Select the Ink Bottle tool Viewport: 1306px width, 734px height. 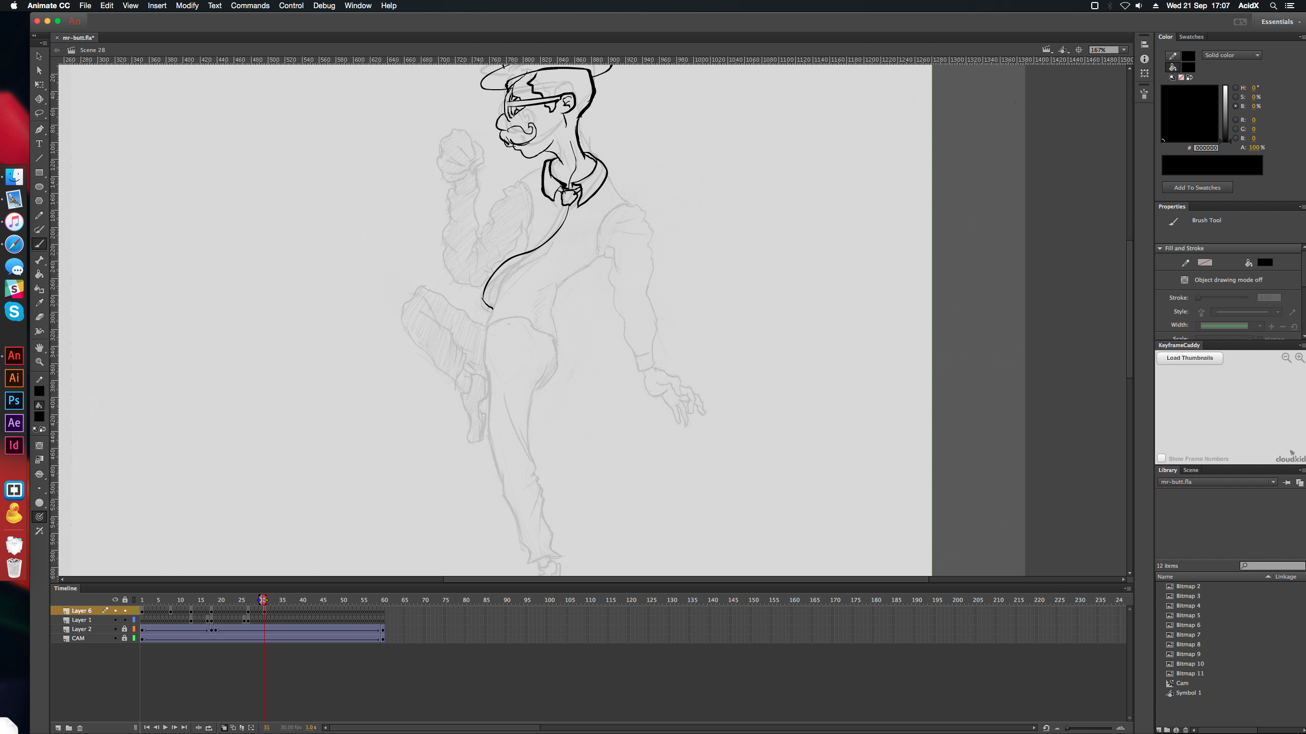(39, 289)
